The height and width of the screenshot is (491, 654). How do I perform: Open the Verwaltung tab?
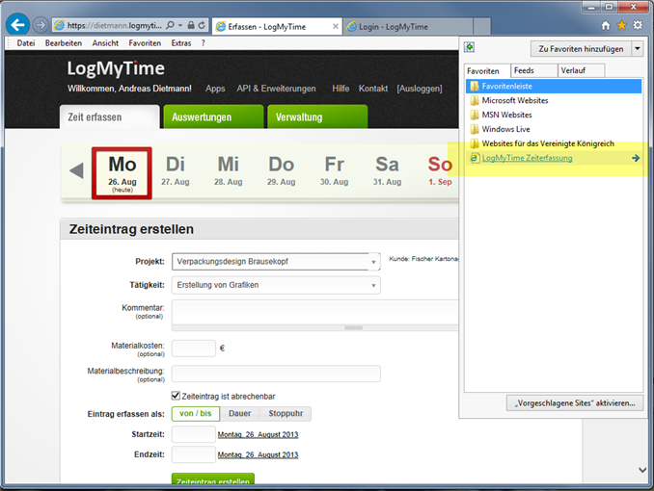pyautogui.click(x=317, y=117)
